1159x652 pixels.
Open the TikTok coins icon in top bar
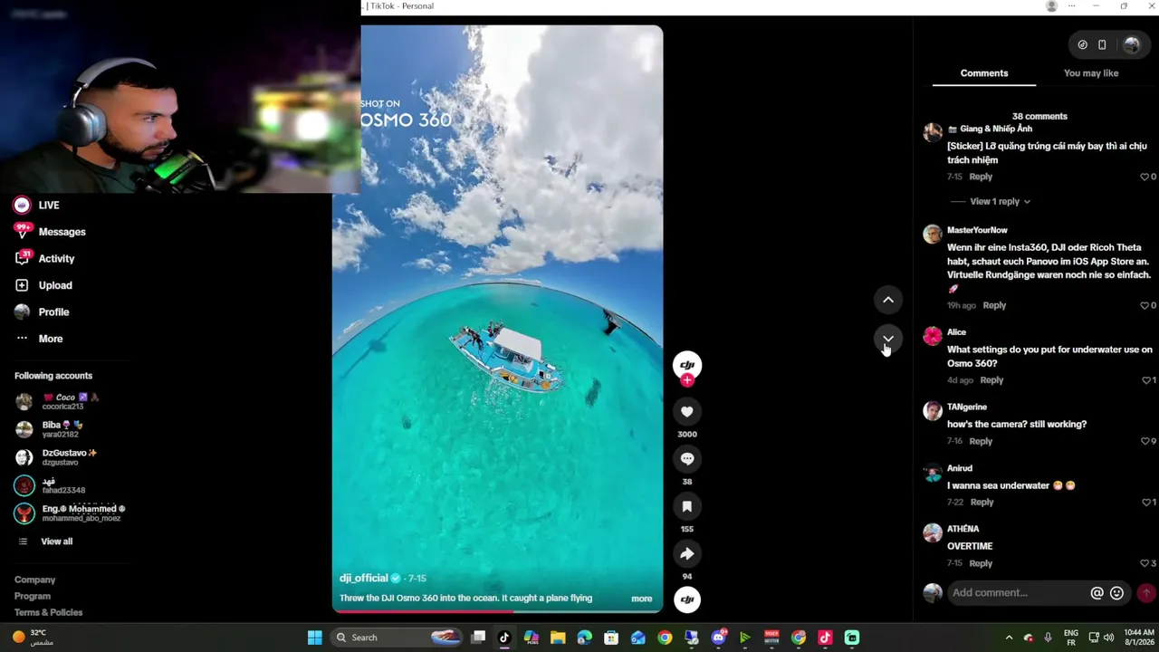(x=1082, y=44)
